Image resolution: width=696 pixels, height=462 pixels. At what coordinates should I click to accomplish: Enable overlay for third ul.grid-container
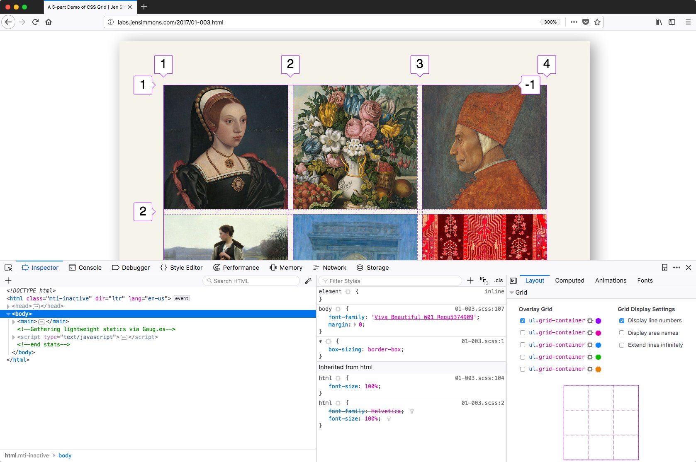point(523,345)
